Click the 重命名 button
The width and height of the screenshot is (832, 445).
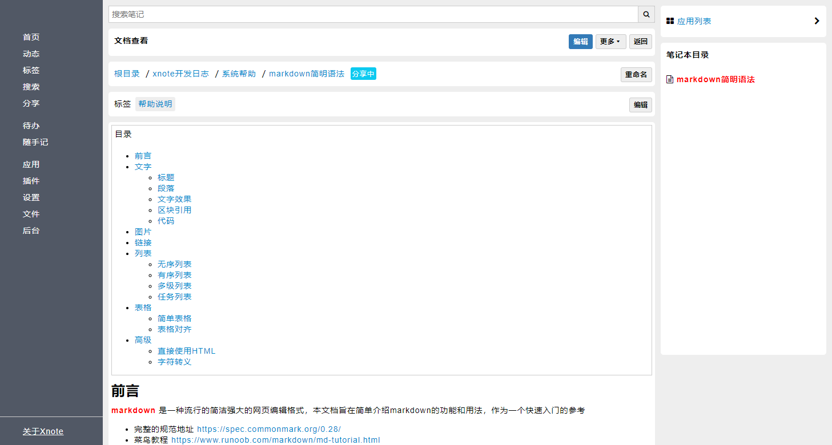(636, 74)
